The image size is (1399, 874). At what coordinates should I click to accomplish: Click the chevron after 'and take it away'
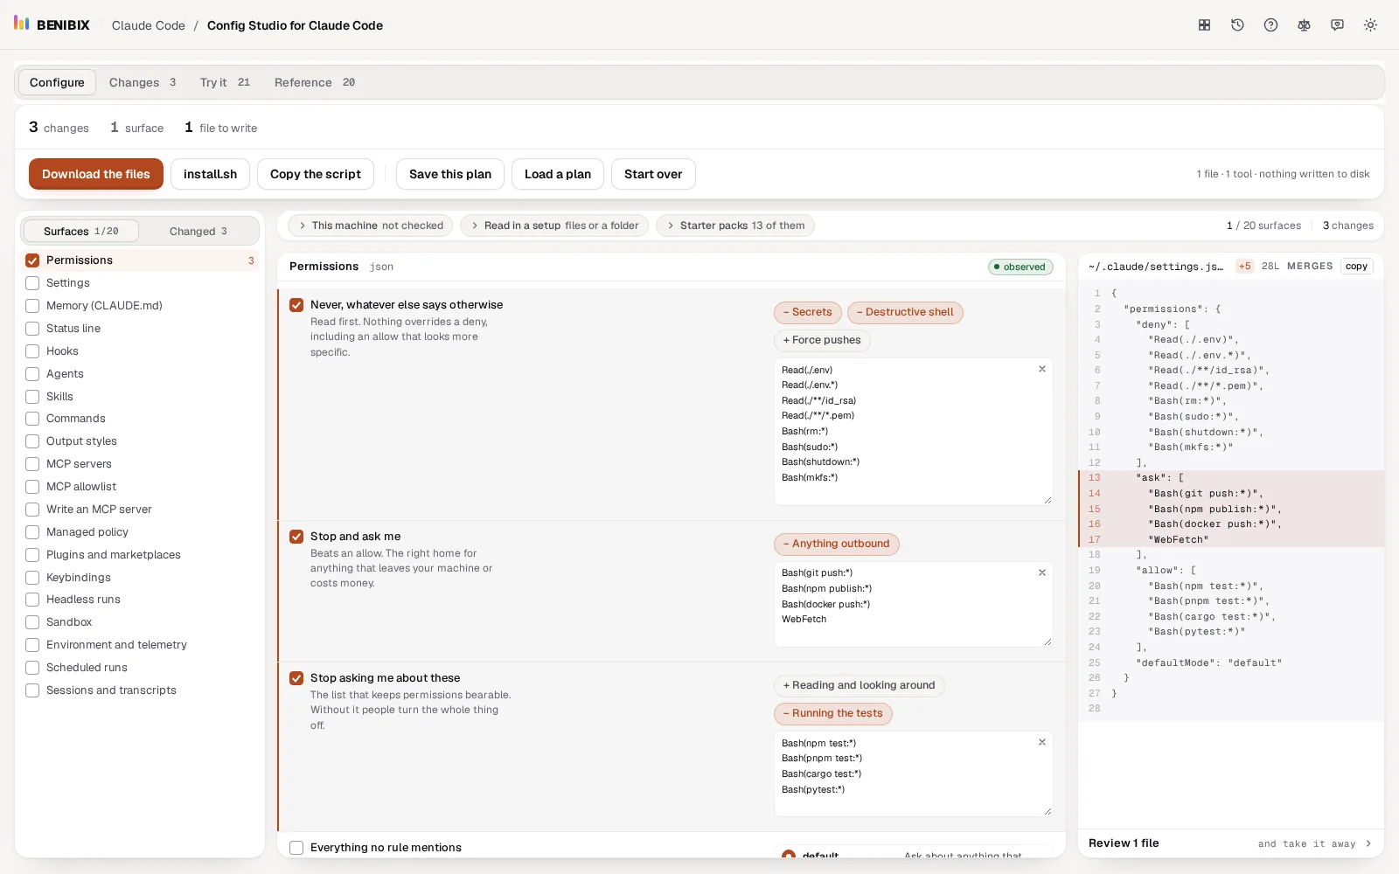point(1368,843)
